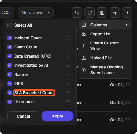Uncheck the Incident Count checkbox
137x134 pixels.
tap(10, 38)
